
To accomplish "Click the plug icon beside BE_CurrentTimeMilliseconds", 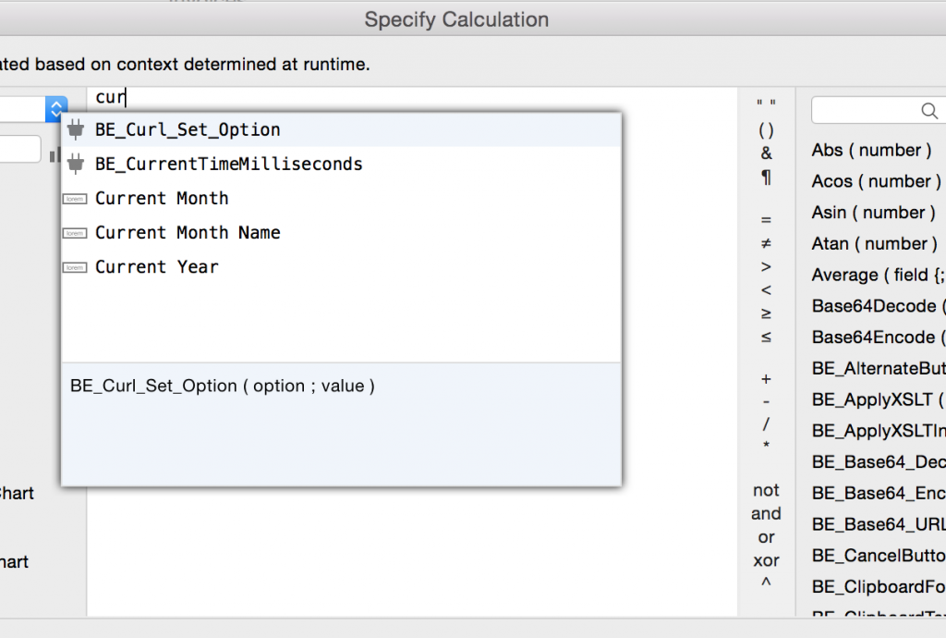I will point(77,164).
